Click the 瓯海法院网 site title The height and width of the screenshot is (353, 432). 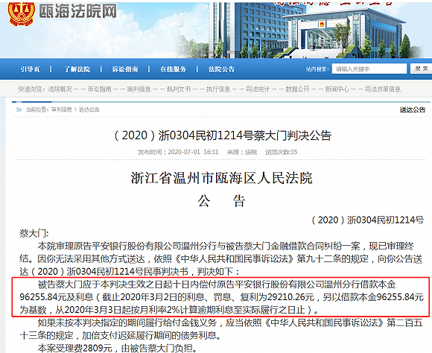(x=77, y=11)
